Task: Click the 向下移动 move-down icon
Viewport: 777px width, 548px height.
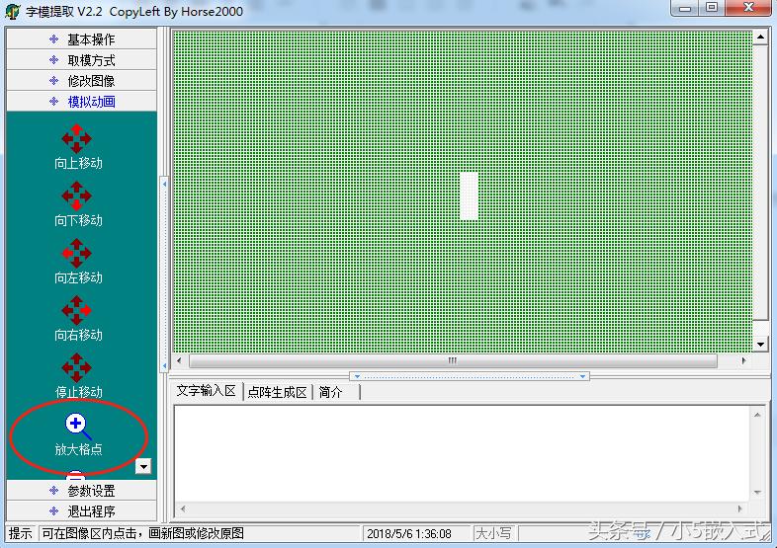Action: point(76,196)
